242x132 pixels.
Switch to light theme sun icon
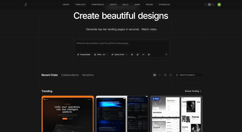click(x=205, y=5)
